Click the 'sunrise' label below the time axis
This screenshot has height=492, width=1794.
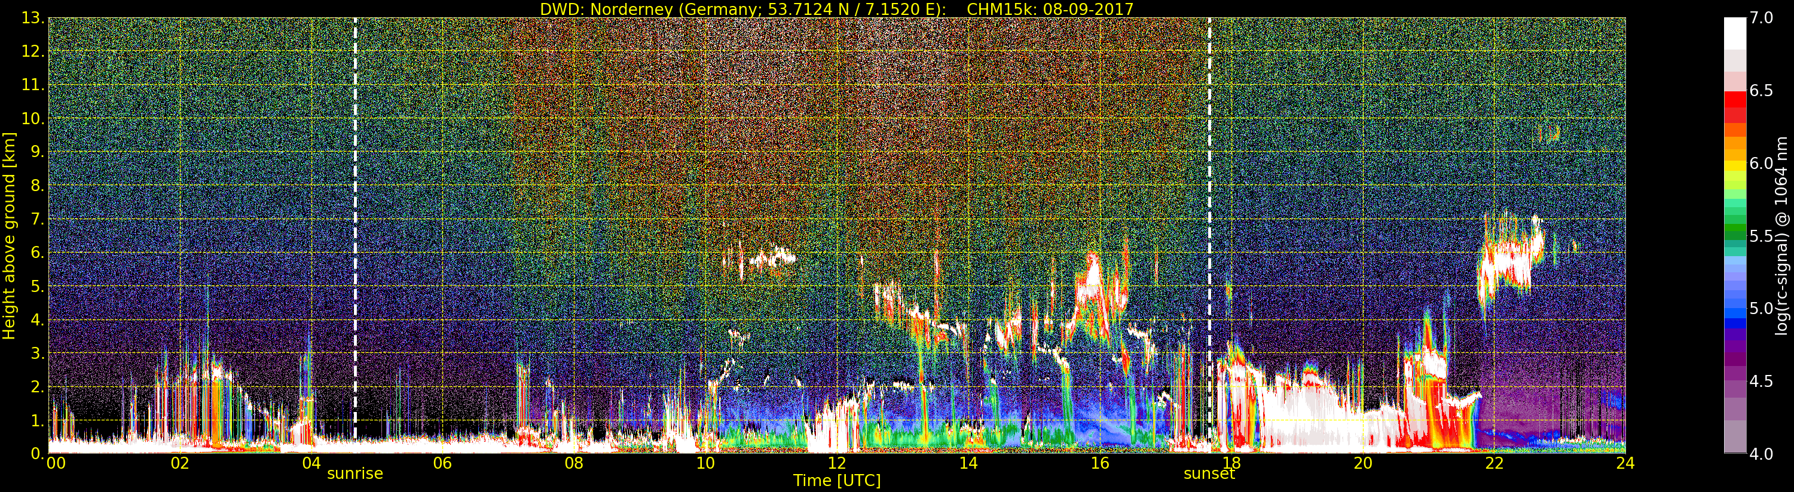pos(355,473)
